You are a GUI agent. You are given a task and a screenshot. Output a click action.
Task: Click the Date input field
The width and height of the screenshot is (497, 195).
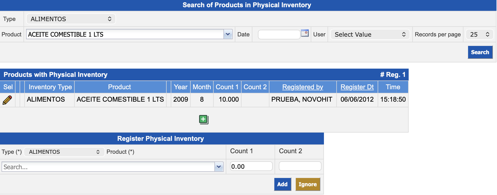[x=279, y=35]
